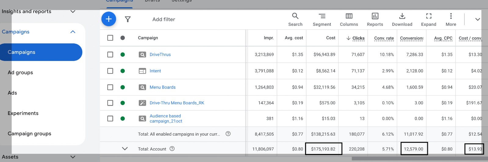Select the Drive-Thru Menu Boards_RK checkbox
The image size is (488, 162).
(x=110, y=103)
